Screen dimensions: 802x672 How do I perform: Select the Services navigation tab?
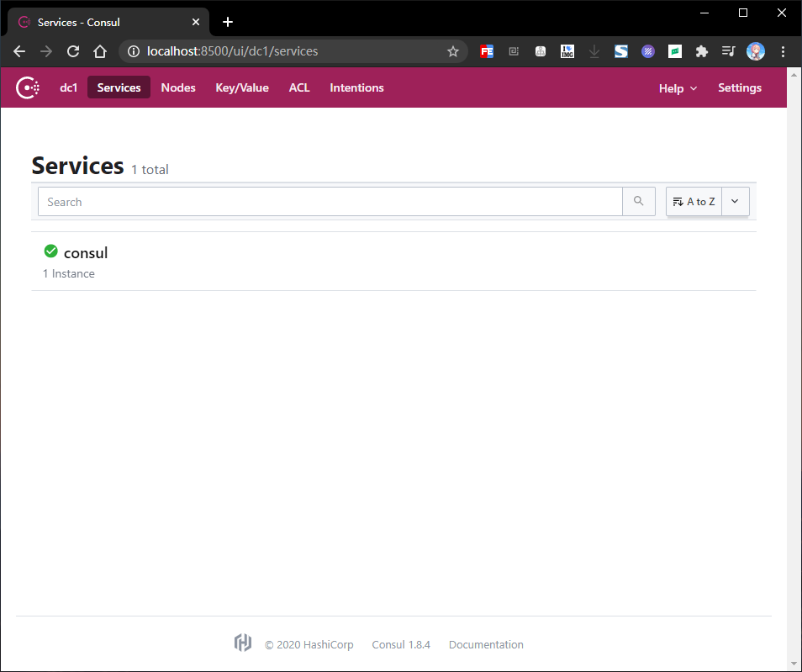(119, 87)
